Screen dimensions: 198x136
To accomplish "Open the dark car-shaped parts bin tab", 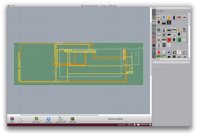I will tap(154, 45).
